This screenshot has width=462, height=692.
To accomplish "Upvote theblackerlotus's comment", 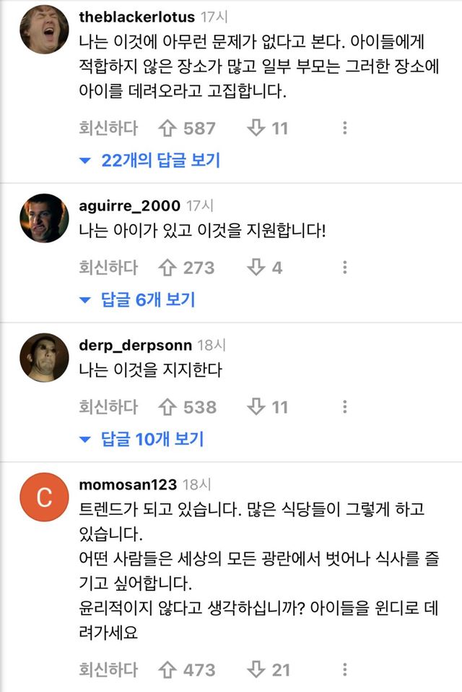I will [x=168, y=129].
